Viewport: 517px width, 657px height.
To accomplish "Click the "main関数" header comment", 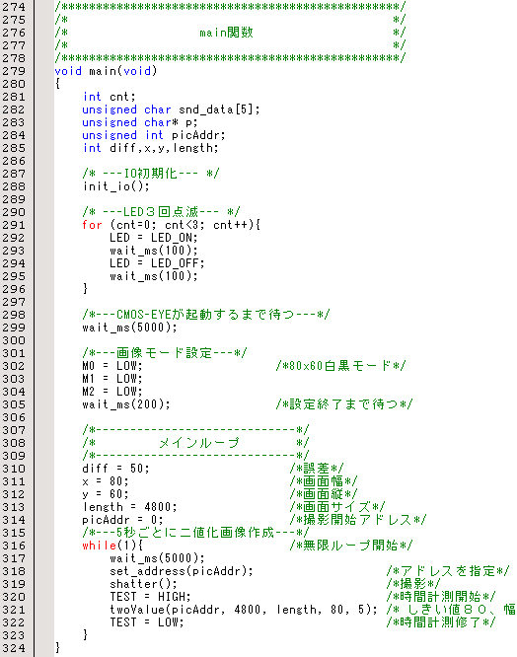I will pos(226,33).
